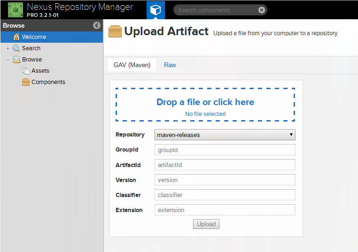Click the Browse panel header text
Screen dimensions: 358x252
(14, 25)
